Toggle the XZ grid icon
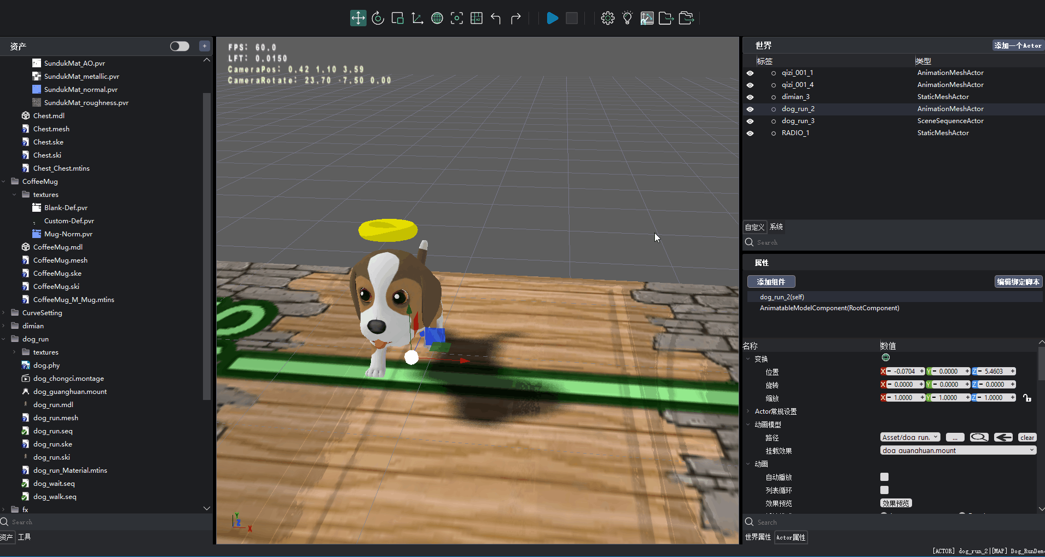 [x=477, y=18]
